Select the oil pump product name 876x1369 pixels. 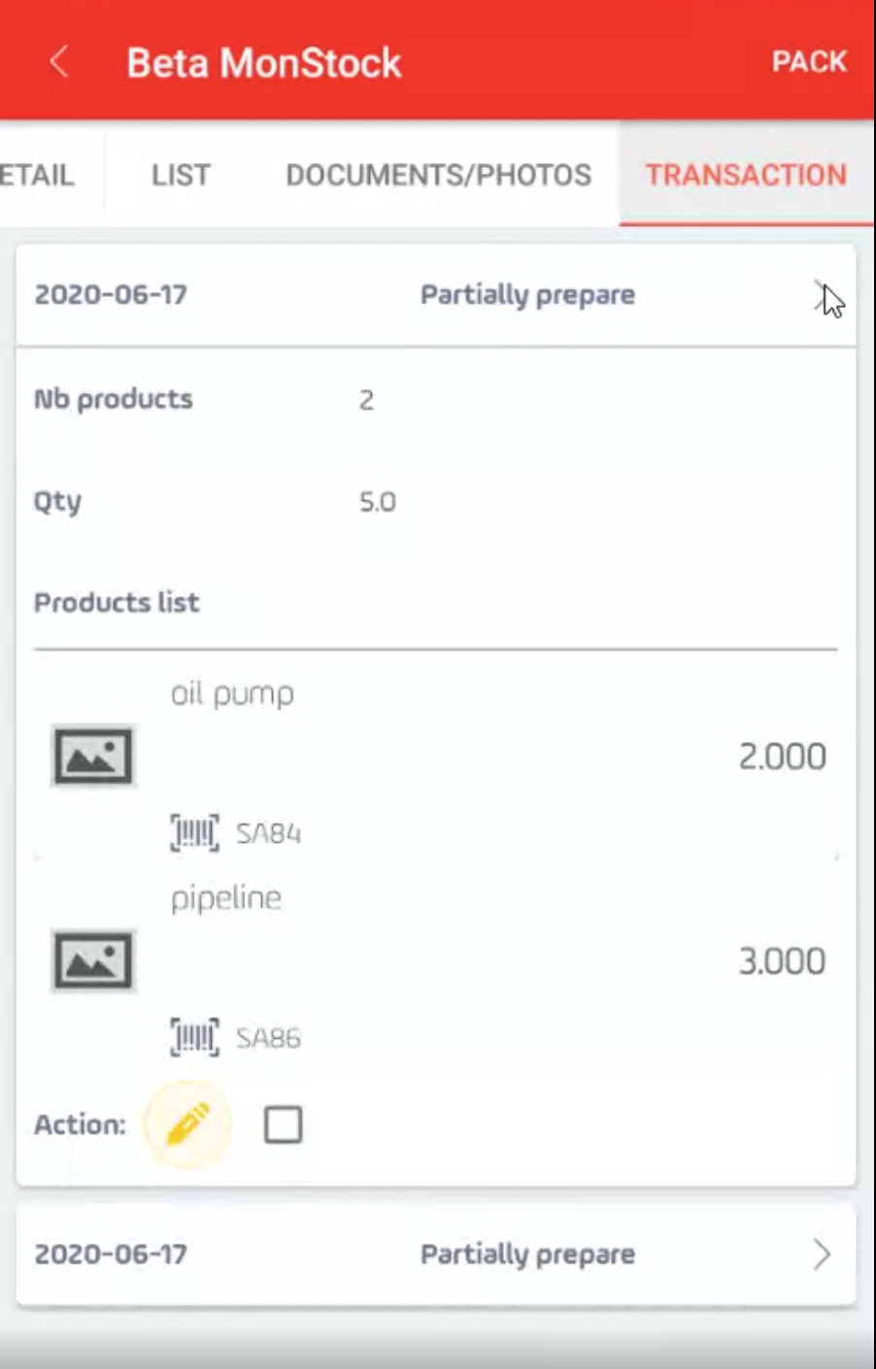(x=232, y=694)
